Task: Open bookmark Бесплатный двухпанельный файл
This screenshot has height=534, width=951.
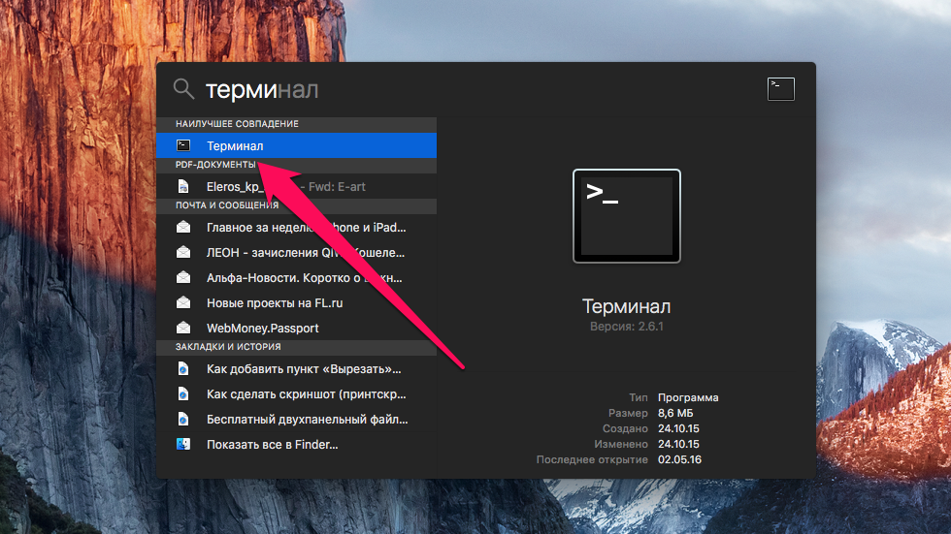Action: point(297,419)
